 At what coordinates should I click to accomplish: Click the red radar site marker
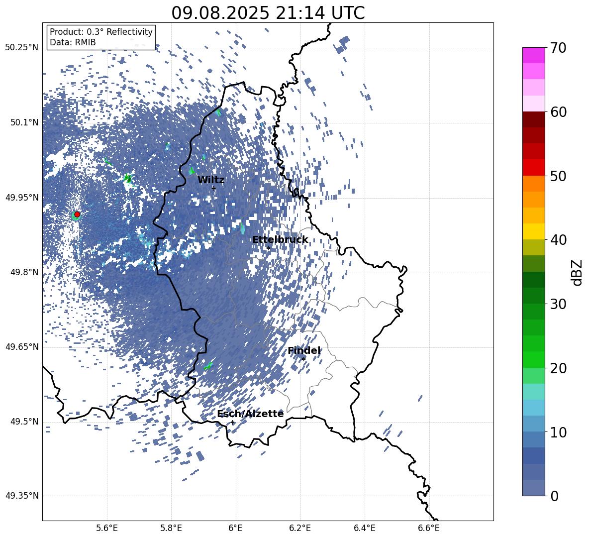point(77,215)
